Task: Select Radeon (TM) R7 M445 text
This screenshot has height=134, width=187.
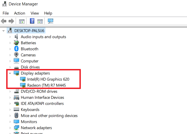Action: pos(46,85)
